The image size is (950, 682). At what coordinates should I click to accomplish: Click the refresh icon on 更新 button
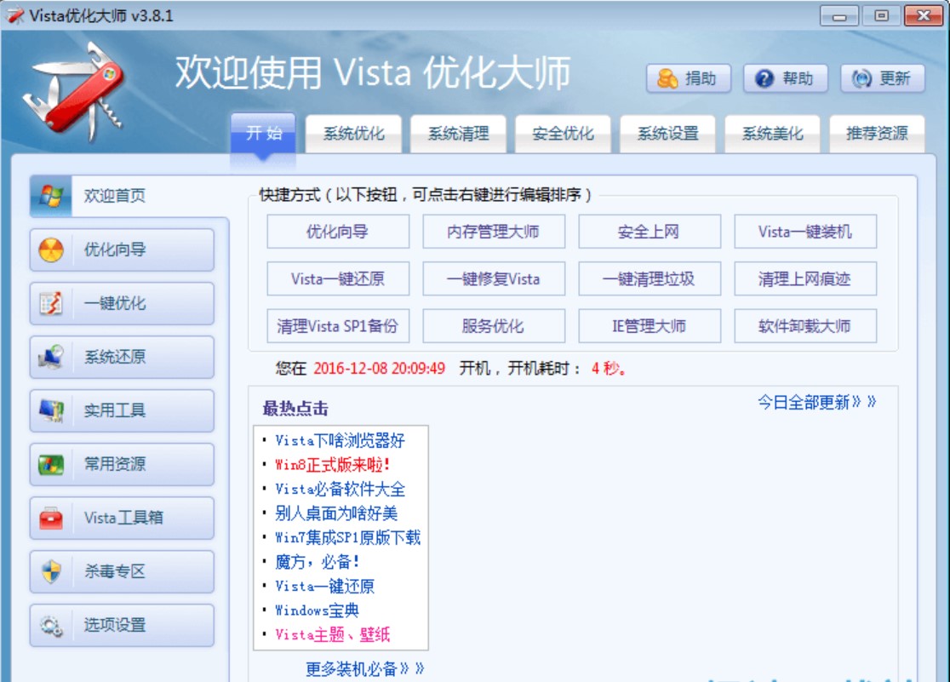861,79
